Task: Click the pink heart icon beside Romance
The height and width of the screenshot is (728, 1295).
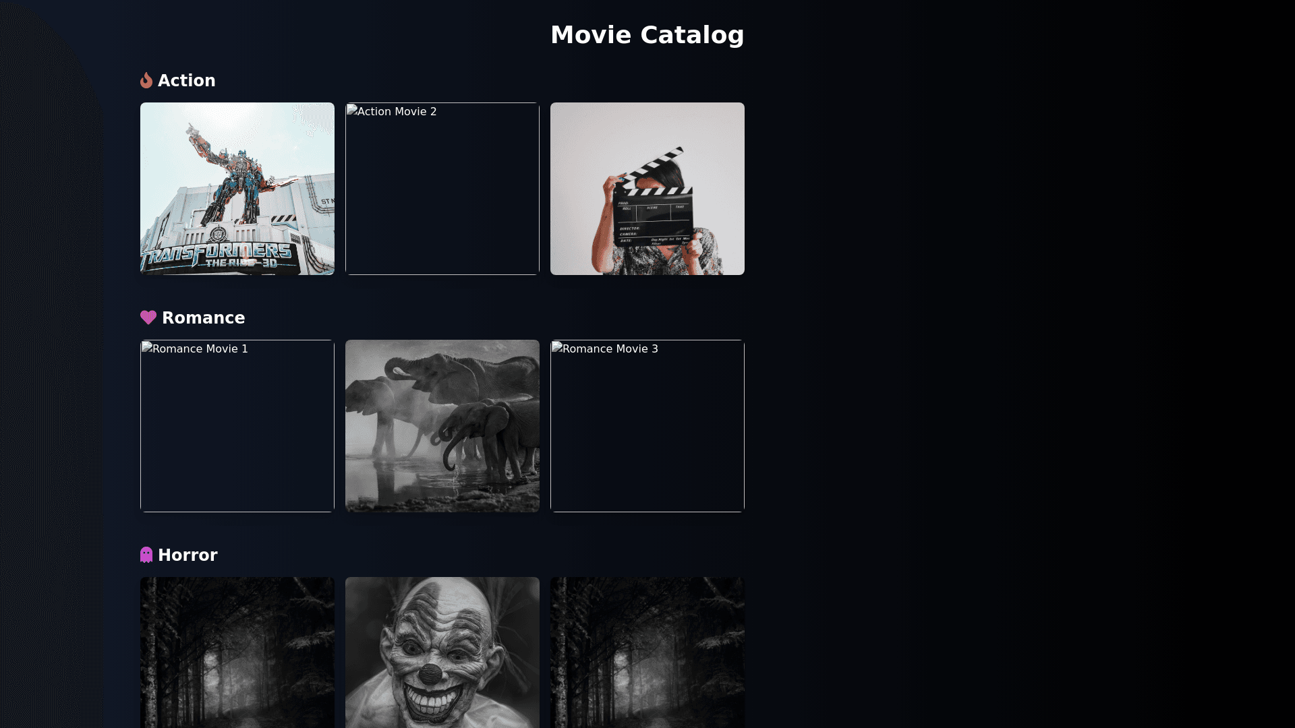Action: point(148,317)
